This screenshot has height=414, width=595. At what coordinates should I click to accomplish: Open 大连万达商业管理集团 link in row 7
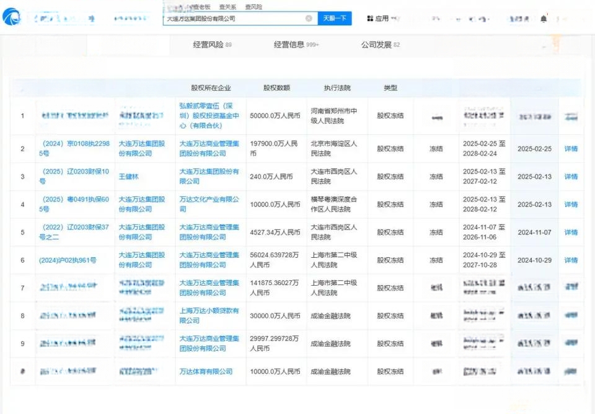click(209, 288)
